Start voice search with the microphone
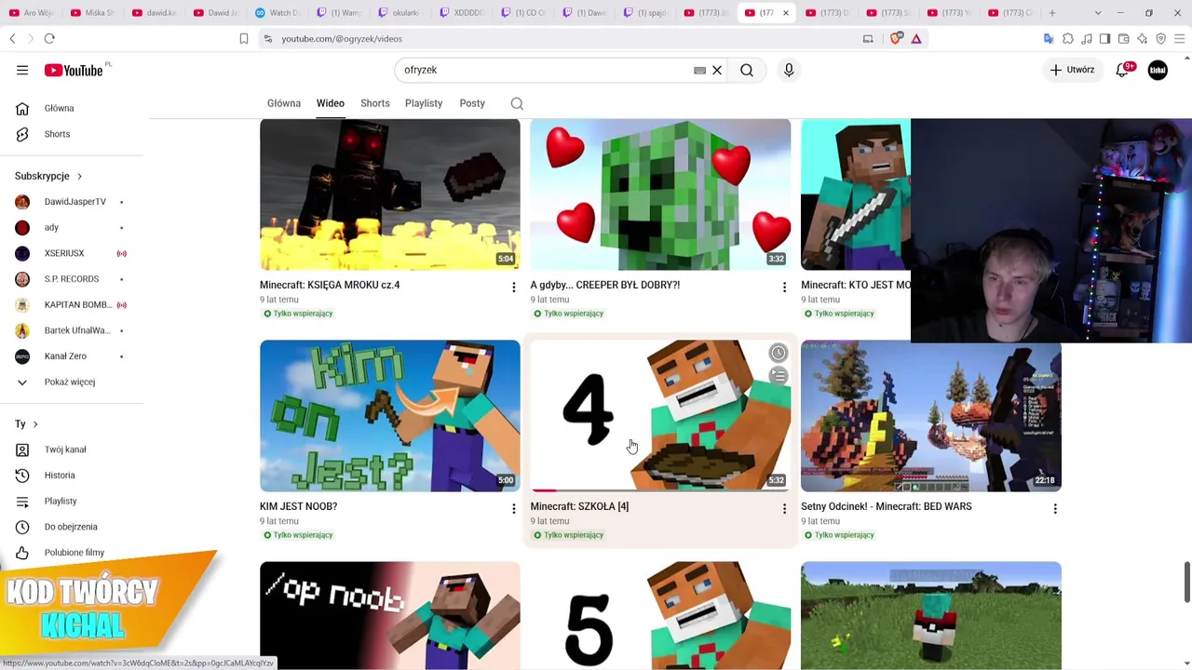Viewport: 1192px width, 670px height. [x=789, y=70]
